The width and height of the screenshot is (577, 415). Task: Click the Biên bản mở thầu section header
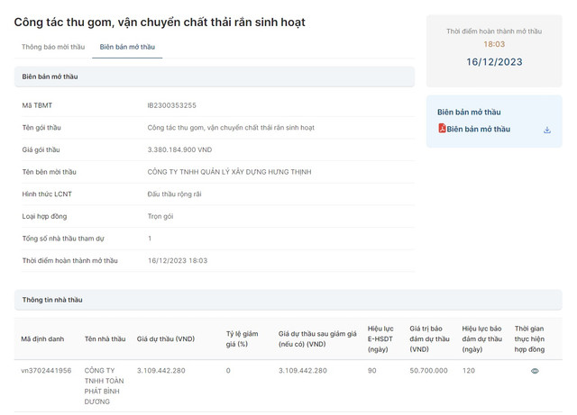[50, 77]
